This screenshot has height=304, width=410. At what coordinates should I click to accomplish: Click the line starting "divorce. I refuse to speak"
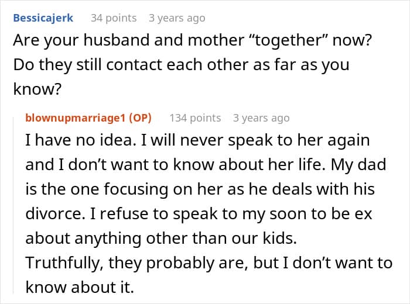click(199, 214)
